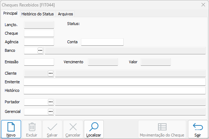Focus the Gerencial code field
The width and height of the screenshot is (209, 139).
click(x=36, y=111)
